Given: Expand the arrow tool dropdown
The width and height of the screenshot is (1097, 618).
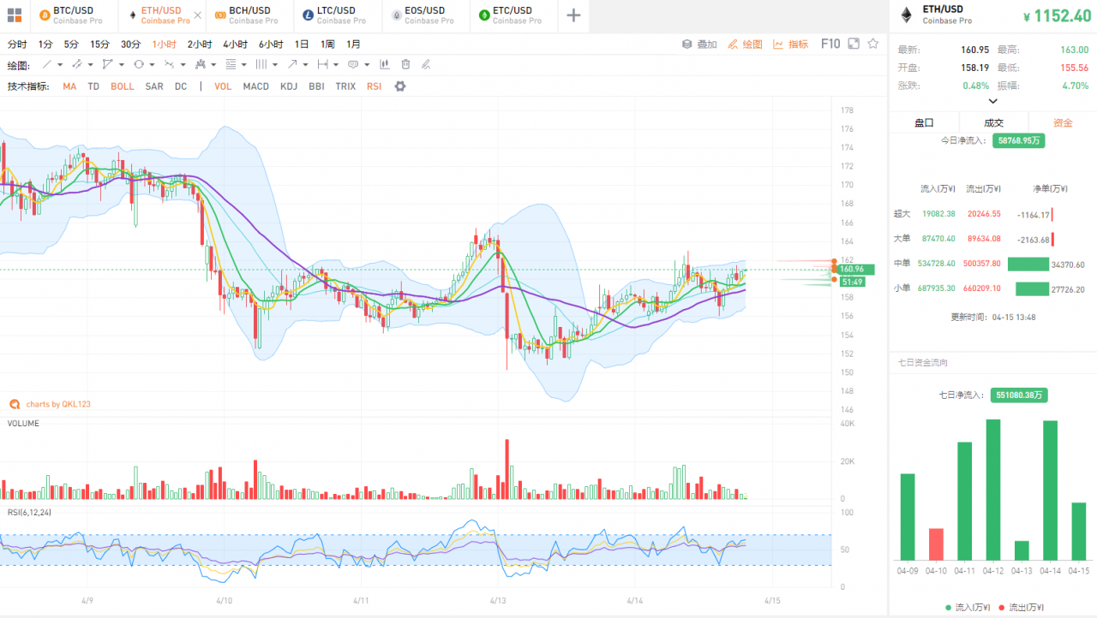Looking at the screenshot, I should click(x=305, y=64).
